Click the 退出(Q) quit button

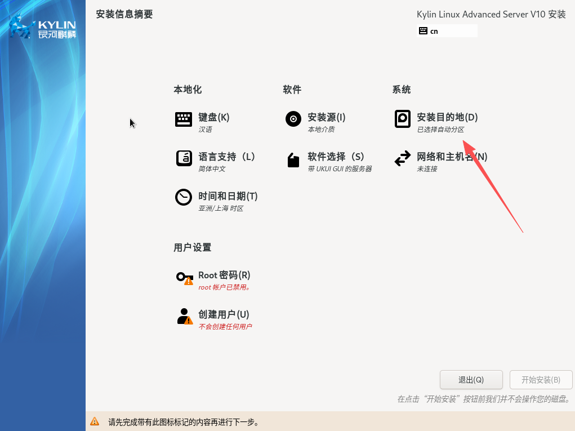point(471,379)
